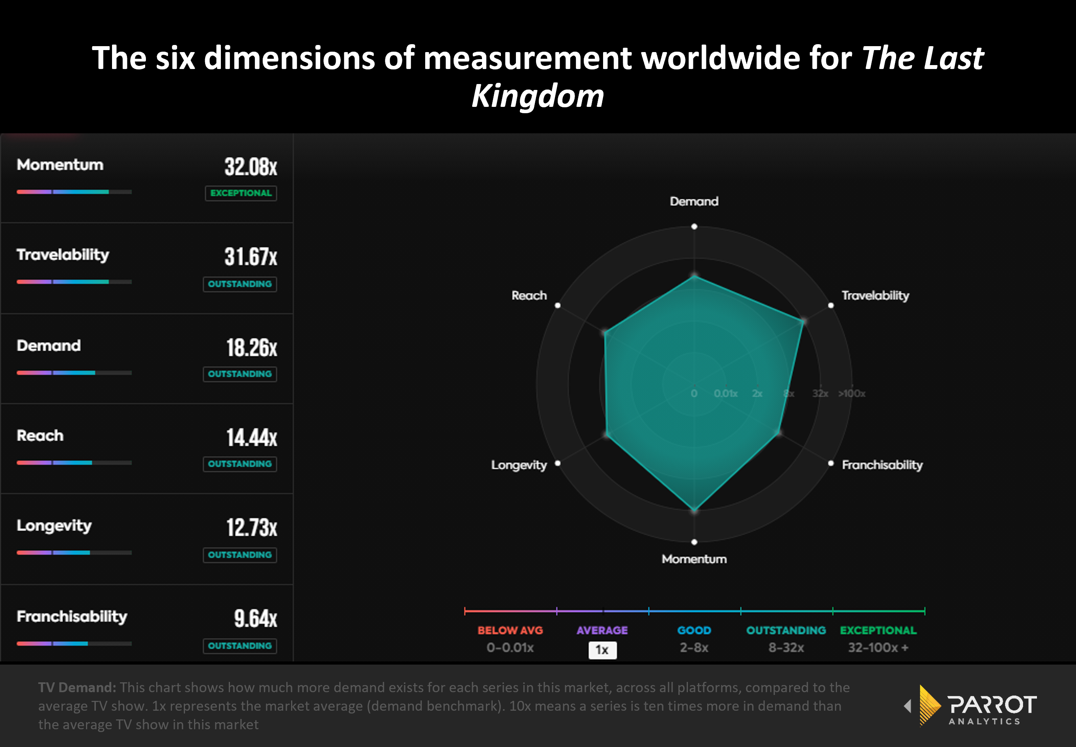Click the BELOW AVG legend label
Screen dimensions: 1076x747
(510, 631)
